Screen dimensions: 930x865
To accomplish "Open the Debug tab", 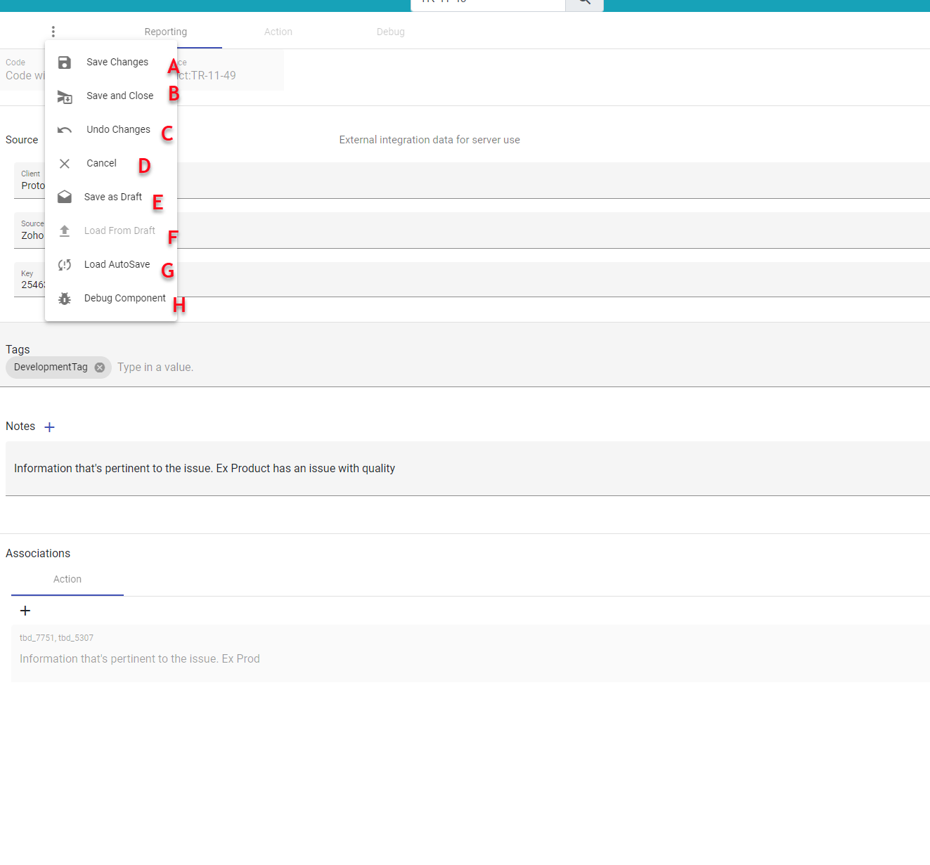I will 391,32.
